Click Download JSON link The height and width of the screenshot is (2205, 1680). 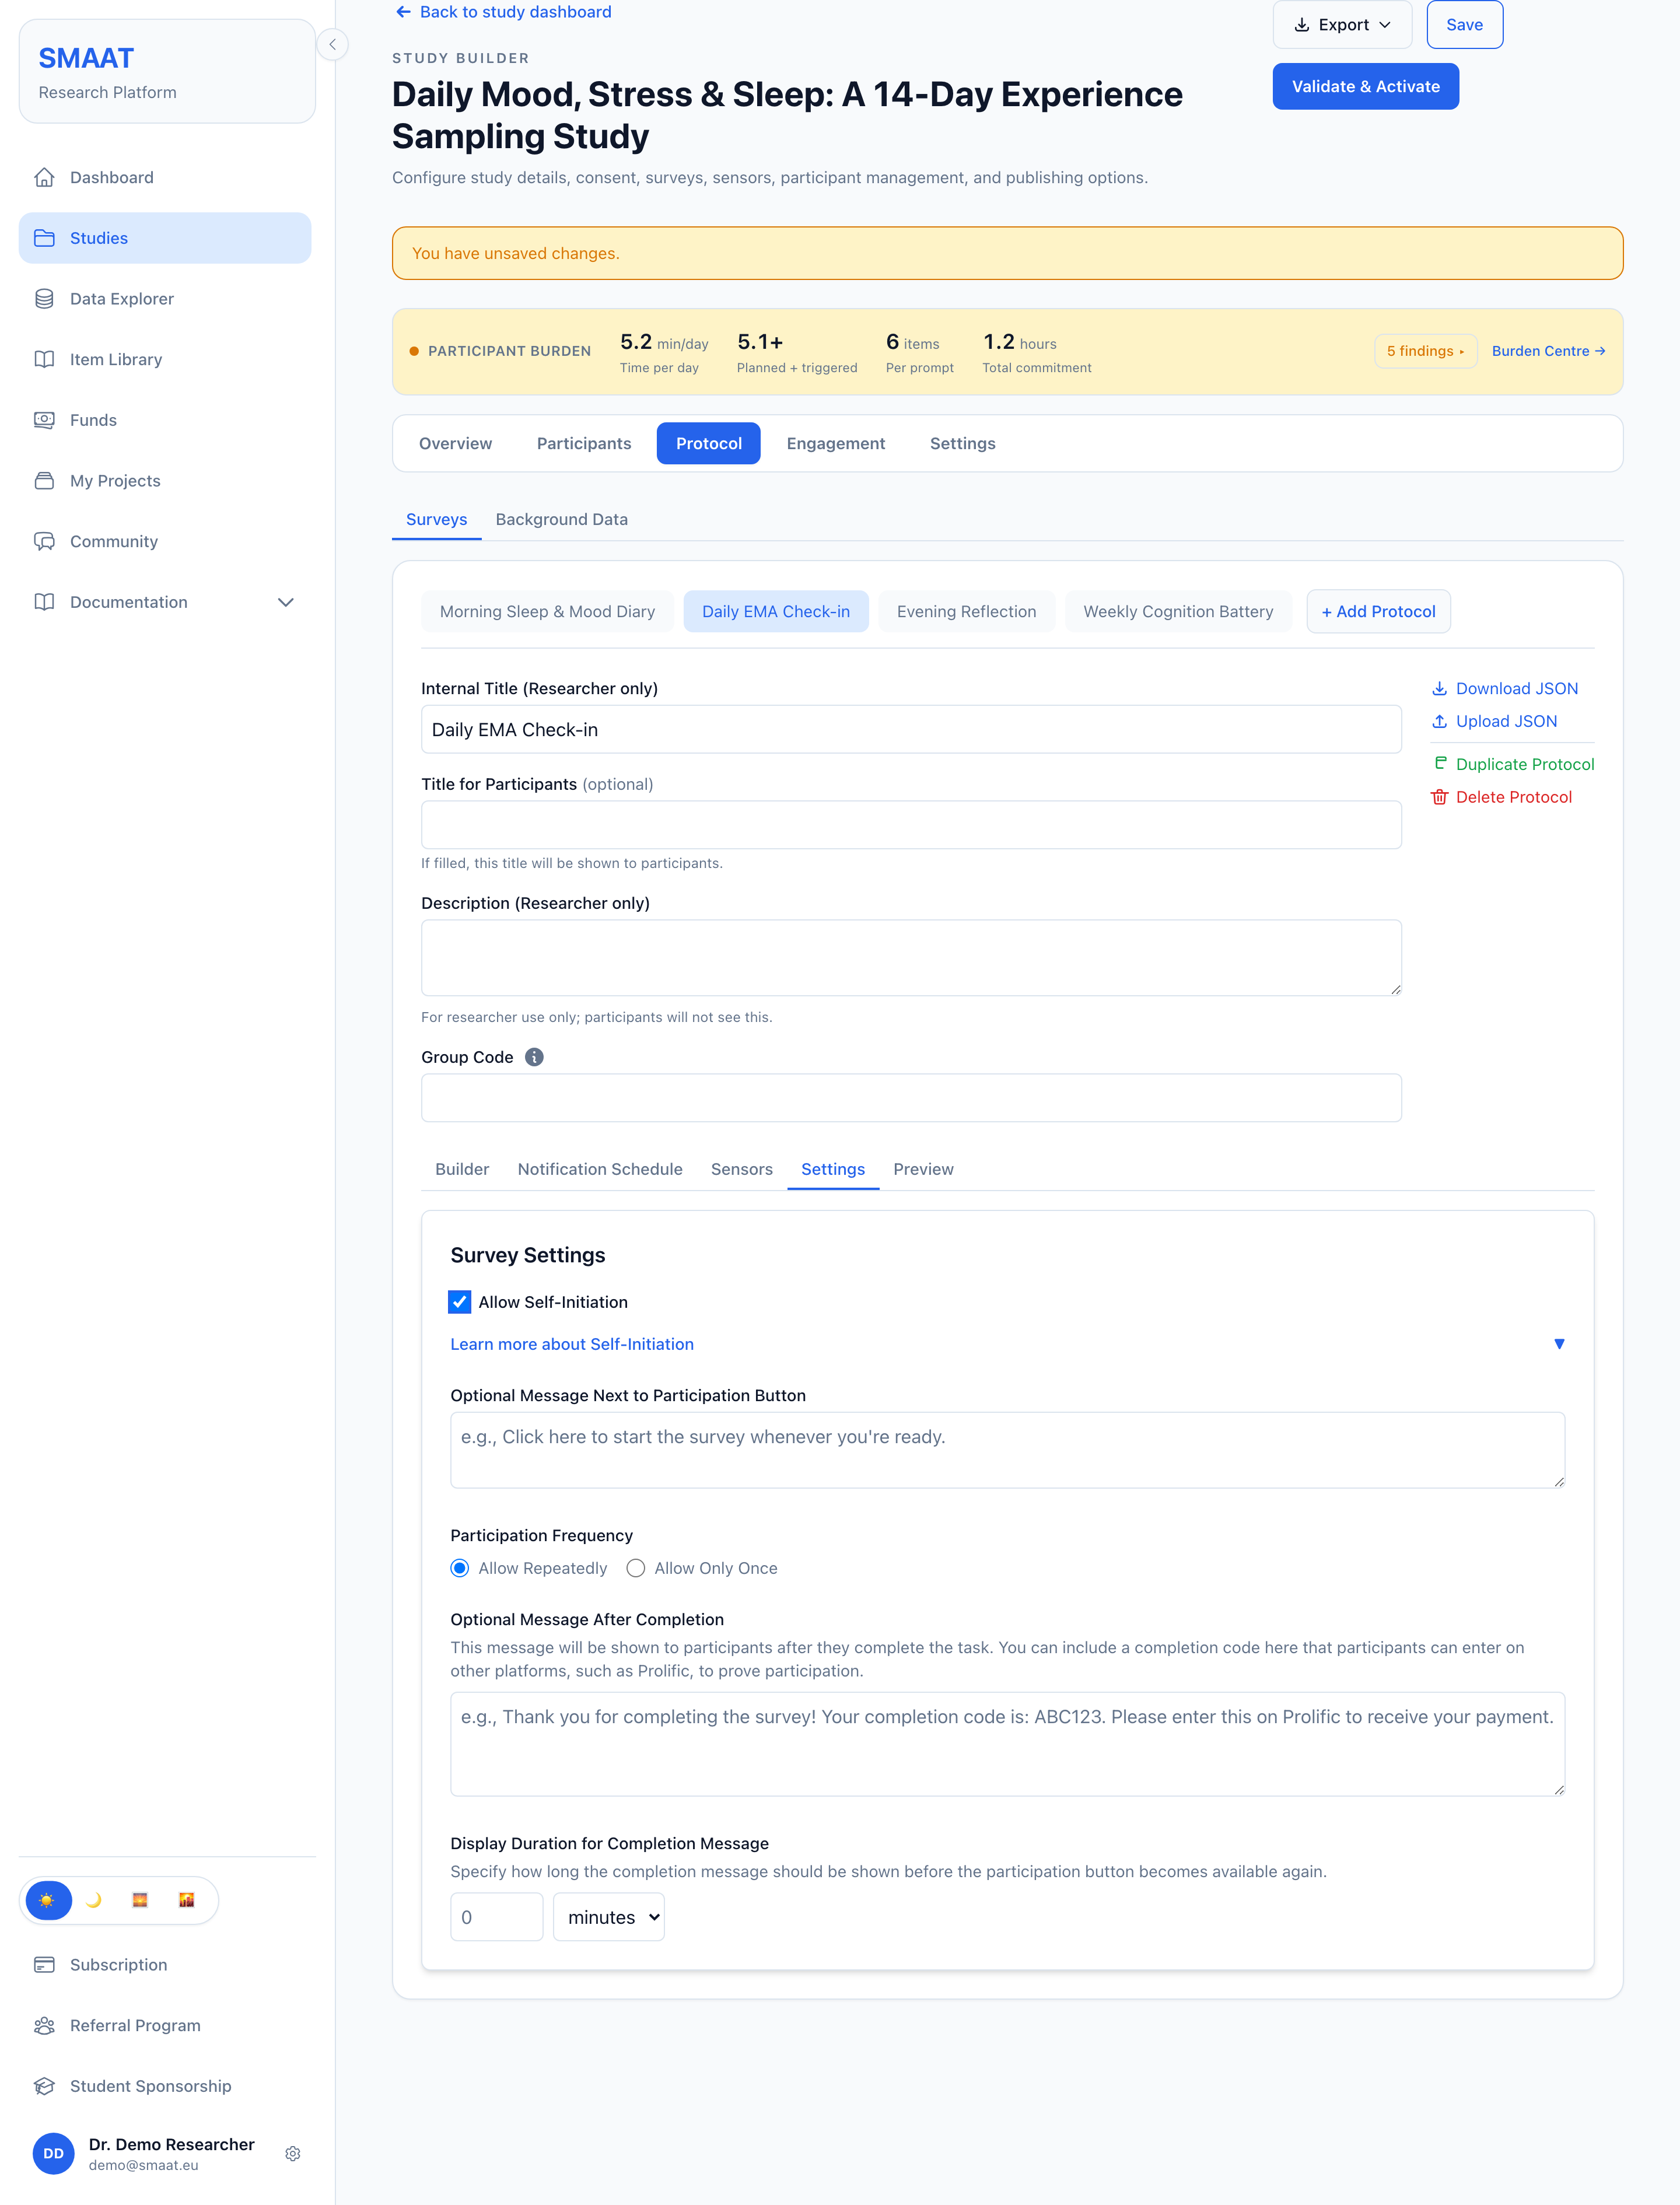pos(1505,688)
